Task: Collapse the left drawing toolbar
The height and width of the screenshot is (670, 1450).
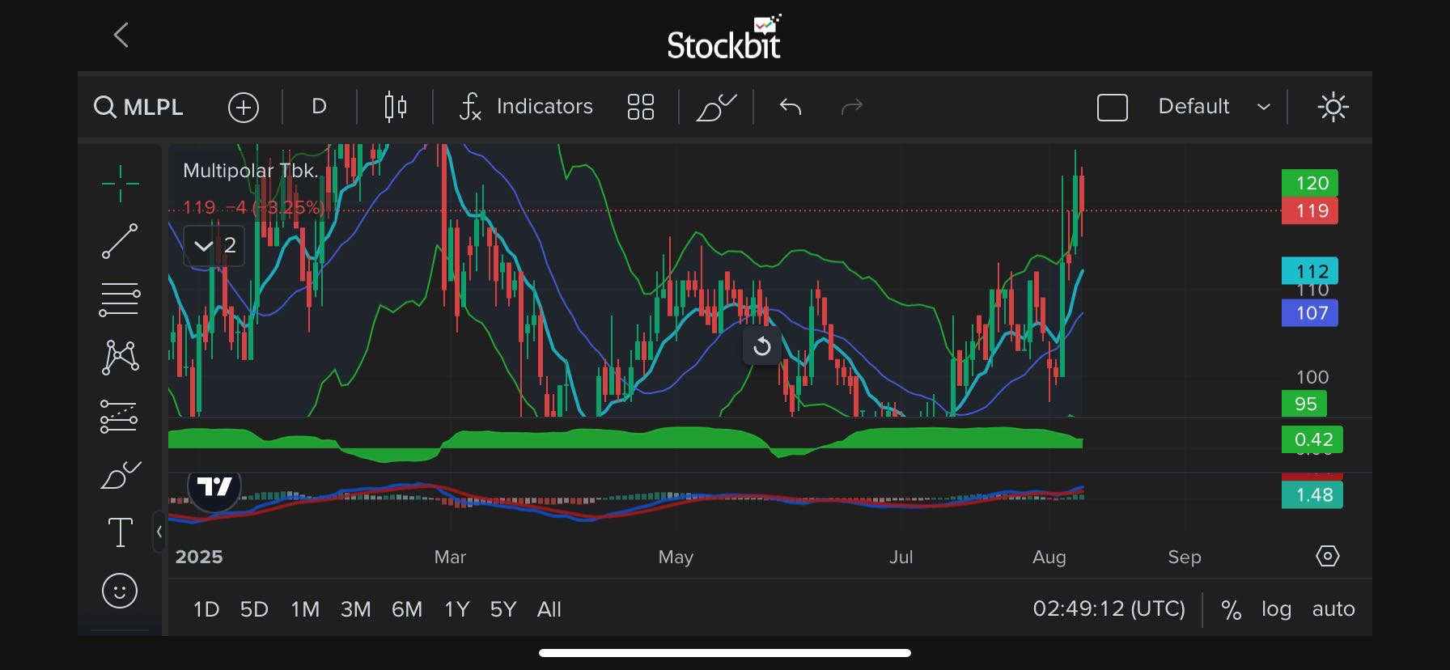Action: coord(159,532)
